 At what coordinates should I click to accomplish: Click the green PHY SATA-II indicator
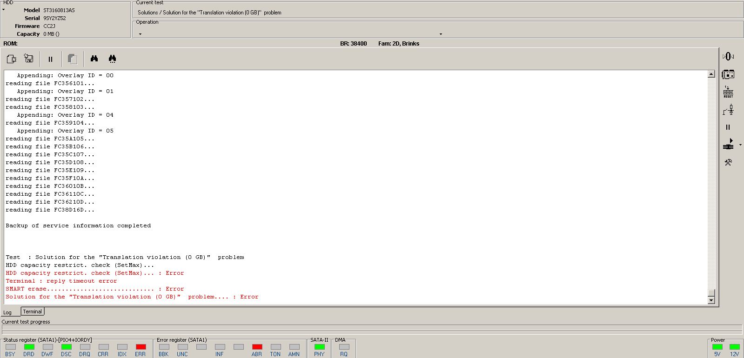coord(319,347)
